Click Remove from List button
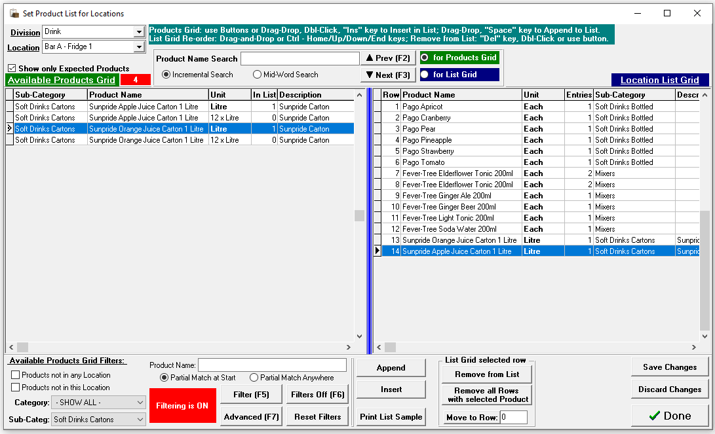Image resolution: width=715 pixels, height=434 pixels. click(x=487, y=374)
